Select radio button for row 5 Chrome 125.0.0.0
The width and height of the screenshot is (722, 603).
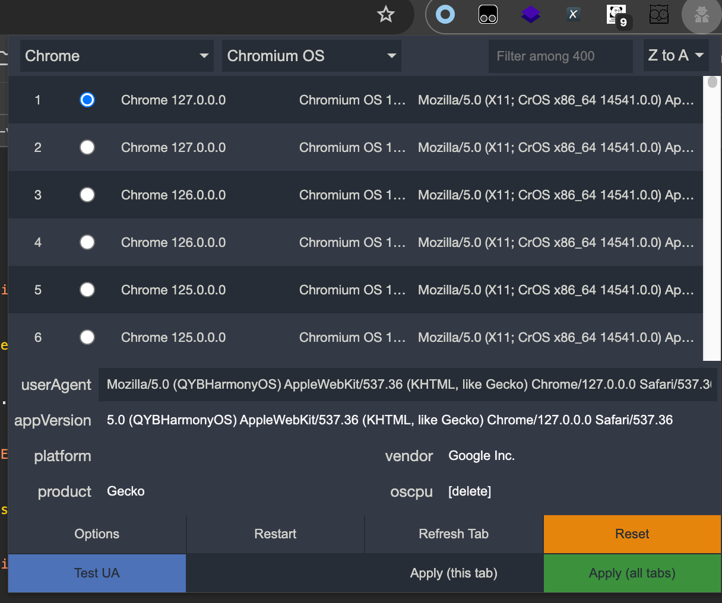[x=87, y=290]
